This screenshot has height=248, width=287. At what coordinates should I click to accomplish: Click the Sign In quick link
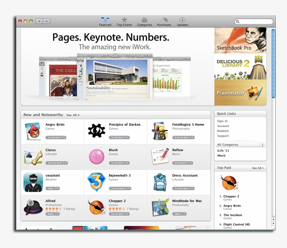coord(222,121)
